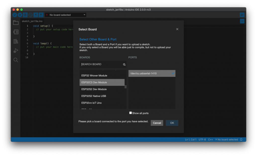257x156 pixels.
Task: Open the Boards Manager sidebar icon
Action: point(16,32)
